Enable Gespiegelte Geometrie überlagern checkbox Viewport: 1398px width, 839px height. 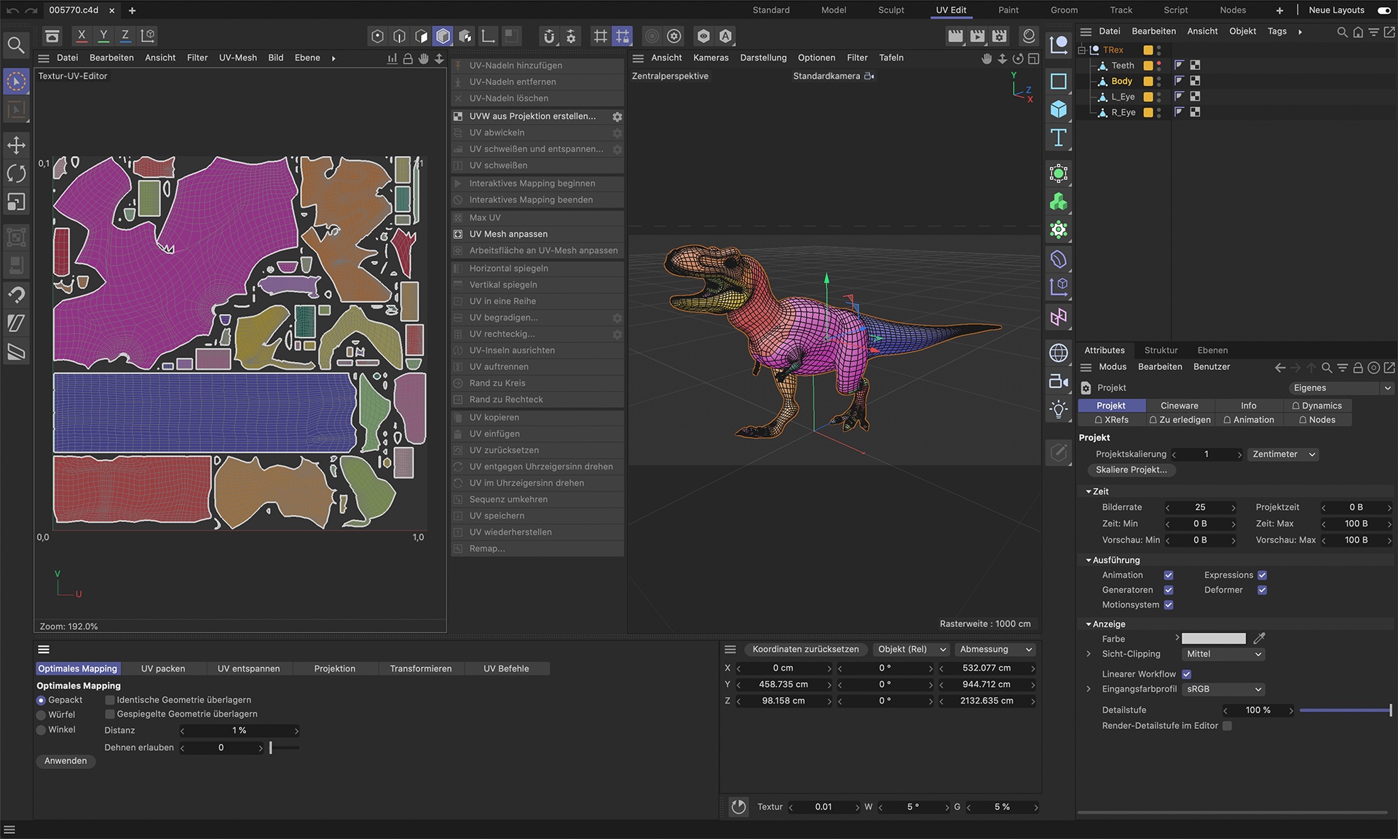(x=110, y=714)
